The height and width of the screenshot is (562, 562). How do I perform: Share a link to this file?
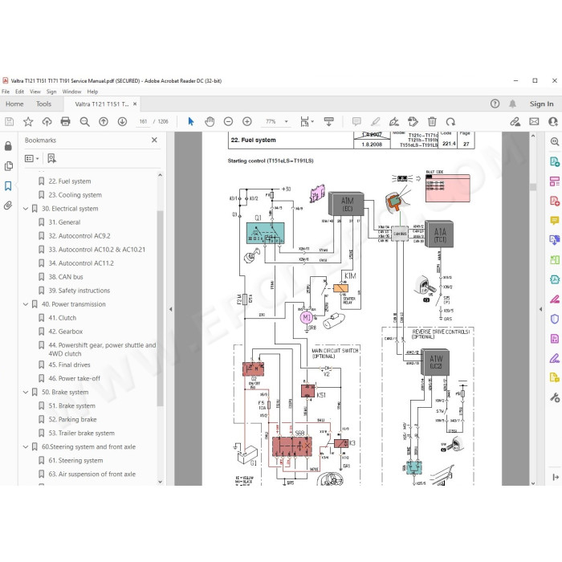tap(515, 122)
